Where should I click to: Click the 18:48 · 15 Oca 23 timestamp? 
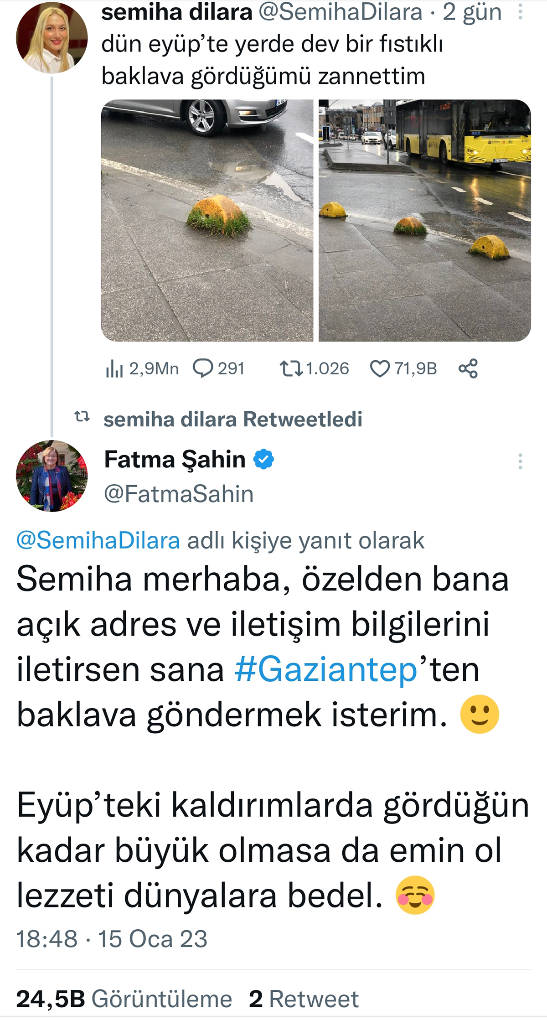point(112,939)
